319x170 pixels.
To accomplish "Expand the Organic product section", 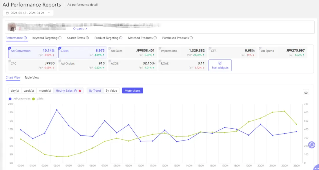I will (80, 29).
